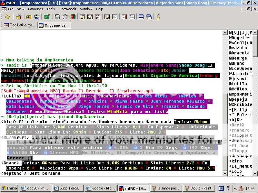Switch to the Red-Latina status tab
This screenshot has height=193, width=258.
tap(19, 25)
